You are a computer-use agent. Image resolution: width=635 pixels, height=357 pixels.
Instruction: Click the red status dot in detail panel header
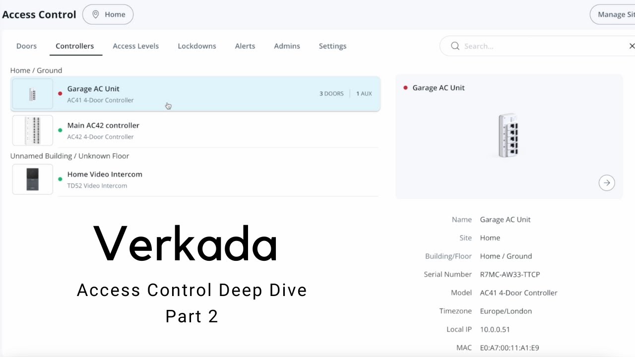tap(405, 88)
